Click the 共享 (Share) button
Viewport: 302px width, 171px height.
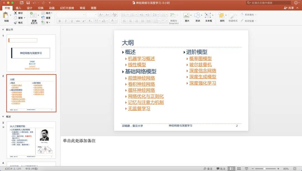click(289, 8)
